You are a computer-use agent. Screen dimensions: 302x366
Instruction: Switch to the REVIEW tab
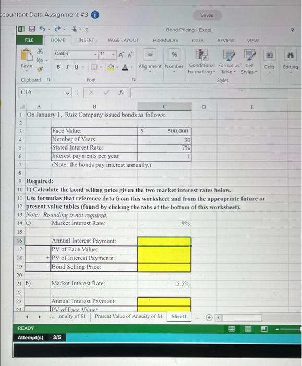(x=226, y=40)
